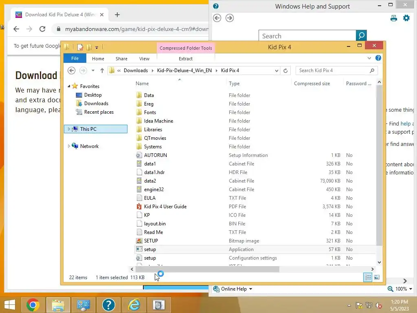Click the horizontal scrollbar right arrow
The height and width of the screenshot is (313, 417).
pos(372,269)
